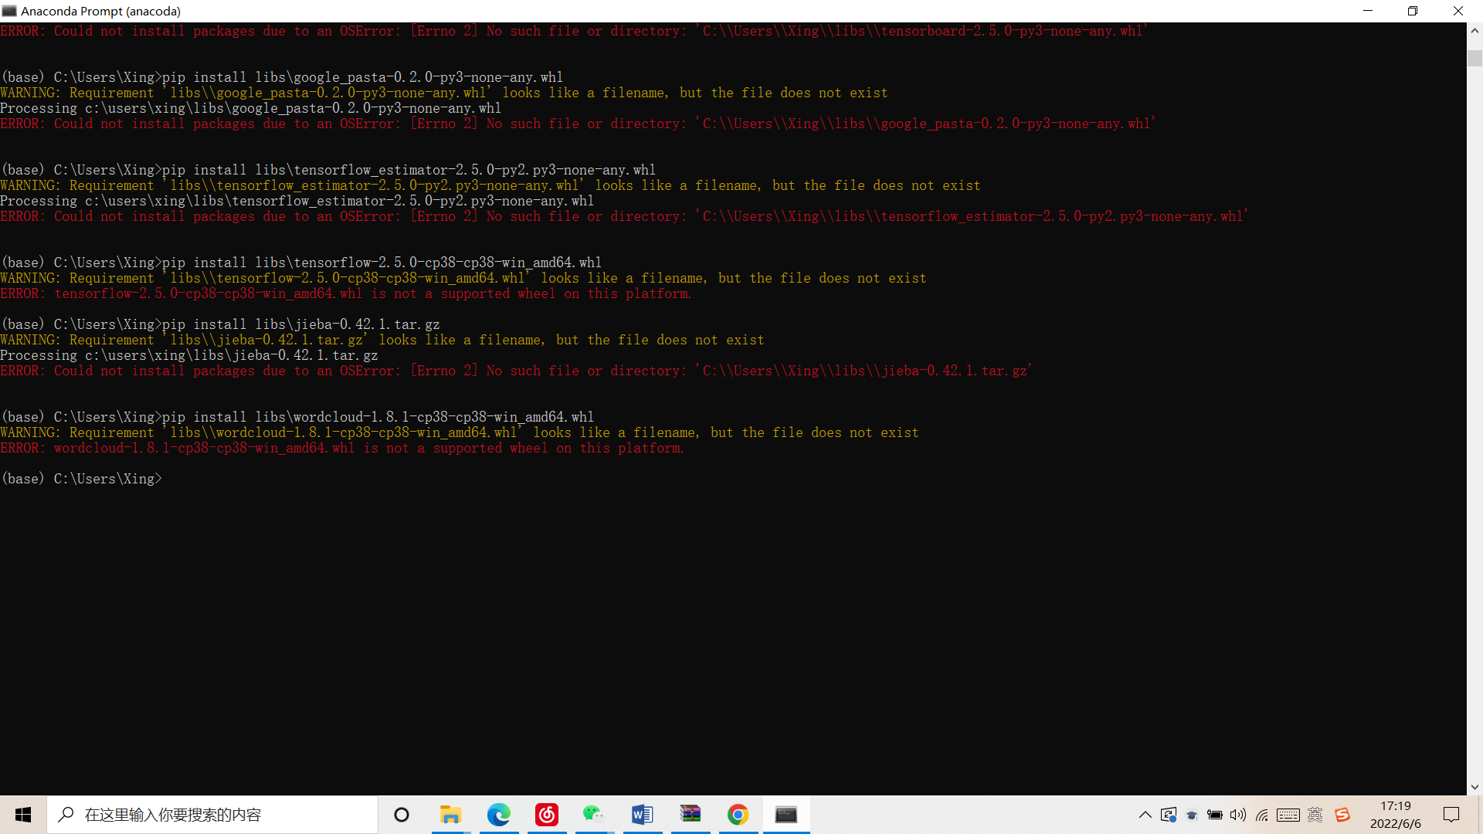Click the 'pip install libs\wordcloud-1.8.1' command line
This screenshot has height=834, width=1483.
tap(297, 417)
